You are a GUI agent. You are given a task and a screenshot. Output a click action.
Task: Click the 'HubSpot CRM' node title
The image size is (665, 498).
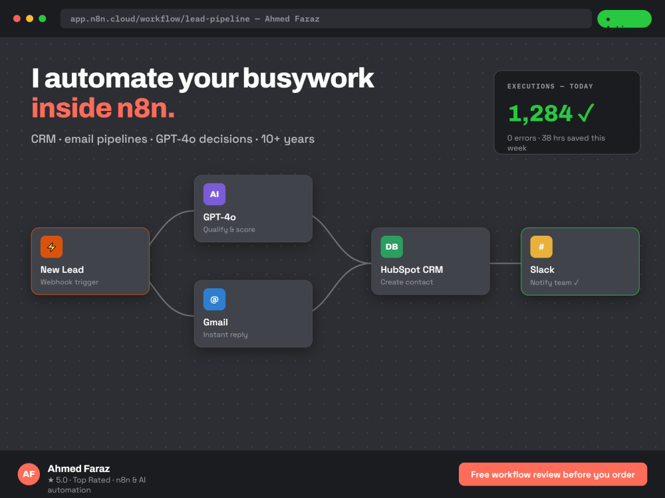click(x=412, y=270)
